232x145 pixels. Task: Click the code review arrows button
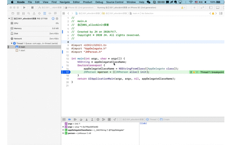(202, 8)
